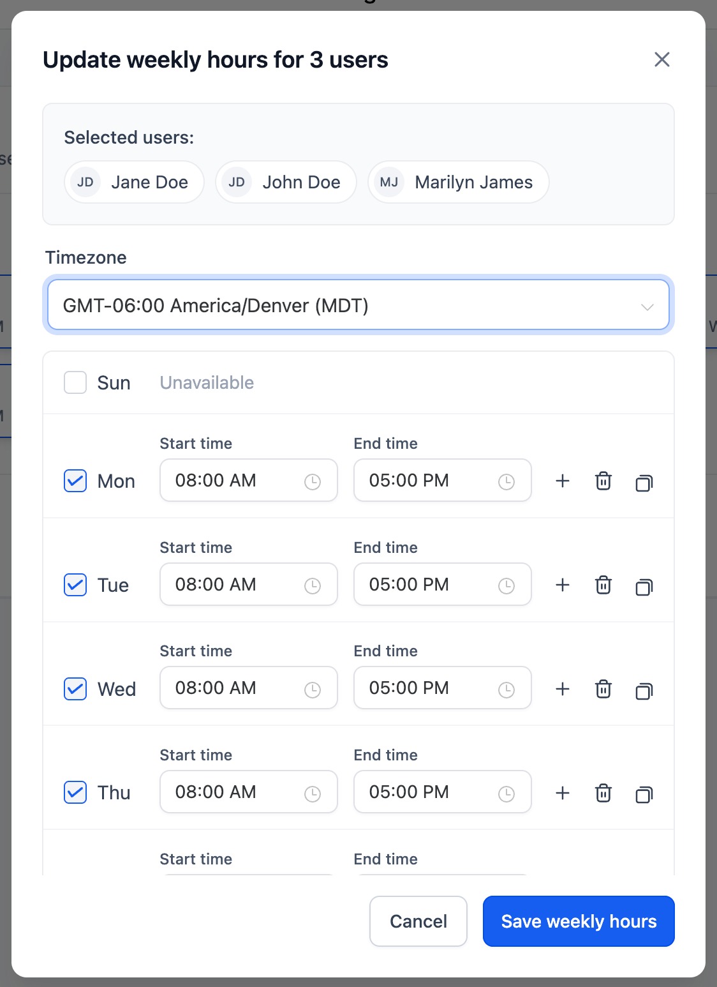Image resolution: width=717 pixels, height=987 pixels.
Task: Click clock icon in Thu start time
Action: [313, 794]
